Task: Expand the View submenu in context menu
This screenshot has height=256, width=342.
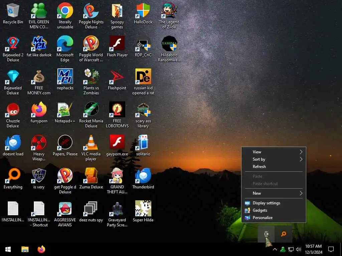Action: click(274, 152)
